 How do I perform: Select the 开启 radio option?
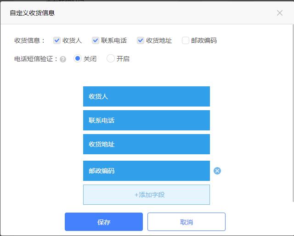point(110,58)
